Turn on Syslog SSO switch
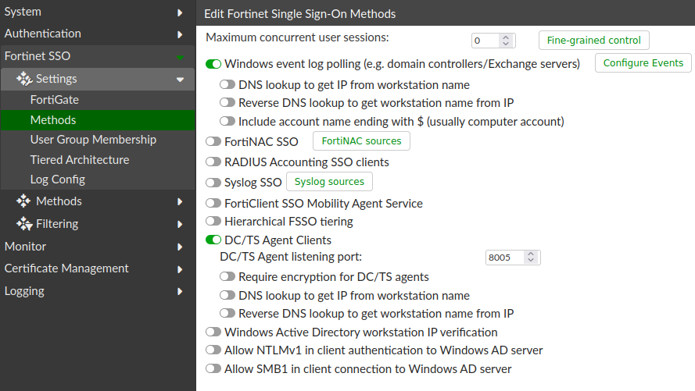The width and height of the screenshot is (695, 391). pos(213,183)
